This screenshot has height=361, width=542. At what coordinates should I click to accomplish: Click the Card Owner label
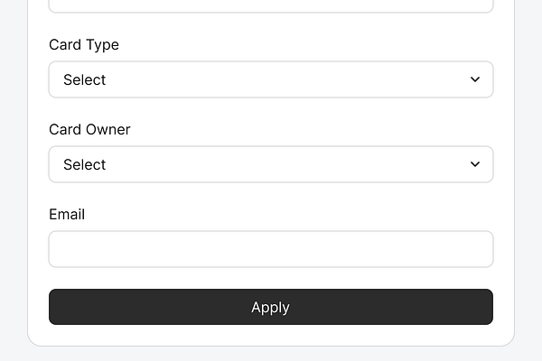pyautogui.click(x=89, y=129)
